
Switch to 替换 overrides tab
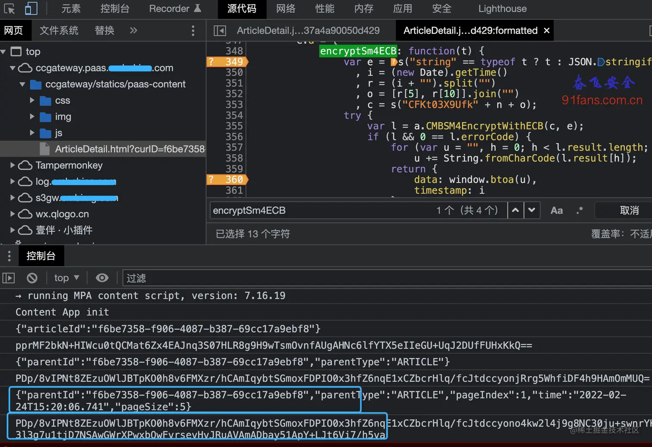coord(104,31)
